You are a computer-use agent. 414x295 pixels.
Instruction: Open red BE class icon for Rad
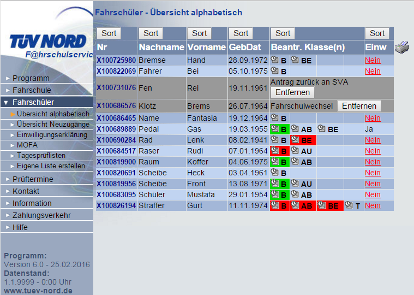(295, 139)
